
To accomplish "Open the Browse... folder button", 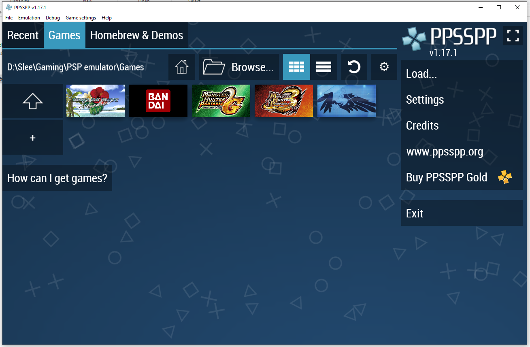I will click(x=239, y=67).
